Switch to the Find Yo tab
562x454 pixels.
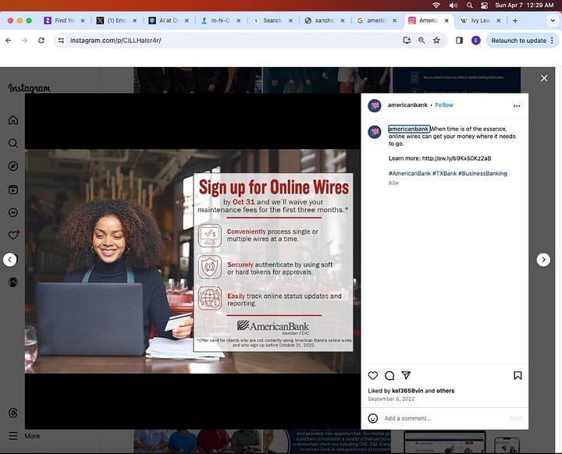coord(64,20)
